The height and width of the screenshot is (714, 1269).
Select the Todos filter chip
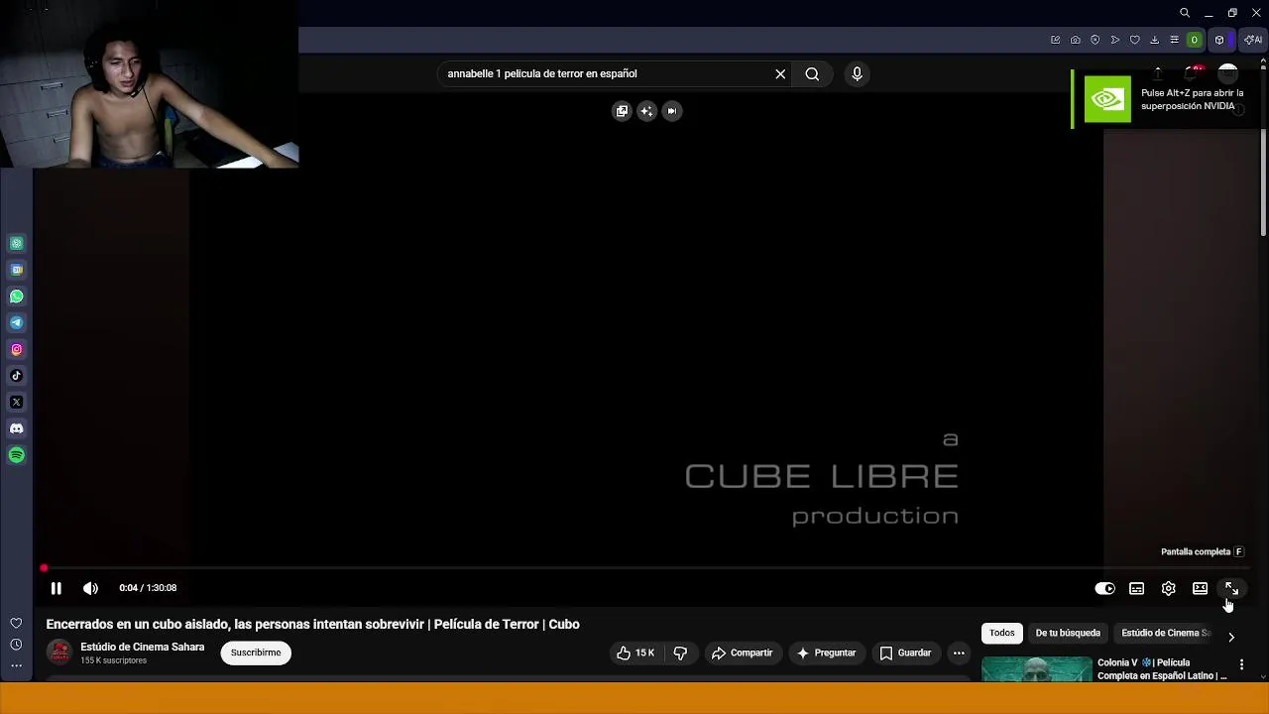point(1002,633)
